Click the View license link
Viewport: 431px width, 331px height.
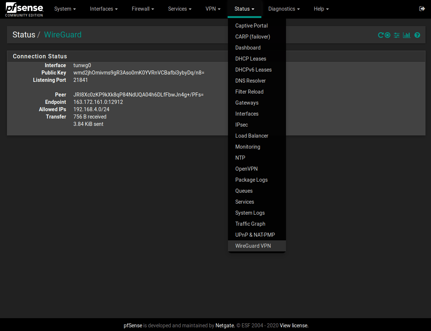click(294, 325)
